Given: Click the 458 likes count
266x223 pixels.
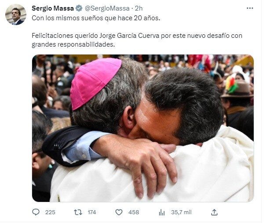Looking at the screenshot, I should click(134, 212).
